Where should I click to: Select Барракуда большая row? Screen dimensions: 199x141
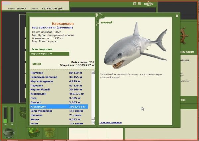(59, 77)
